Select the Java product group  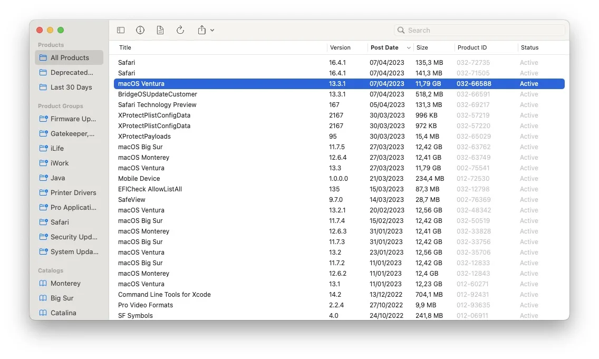(x=69, y=178)
